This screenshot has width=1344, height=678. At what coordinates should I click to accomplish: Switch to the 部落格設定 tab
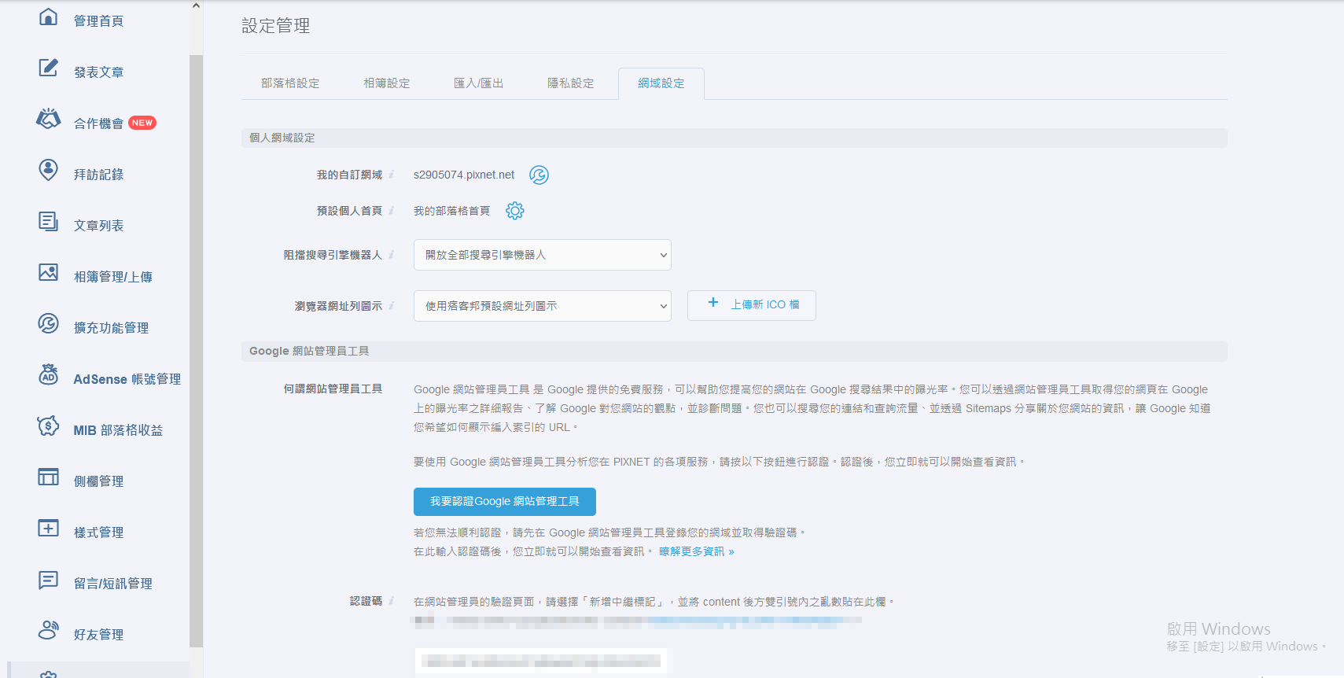290,83
